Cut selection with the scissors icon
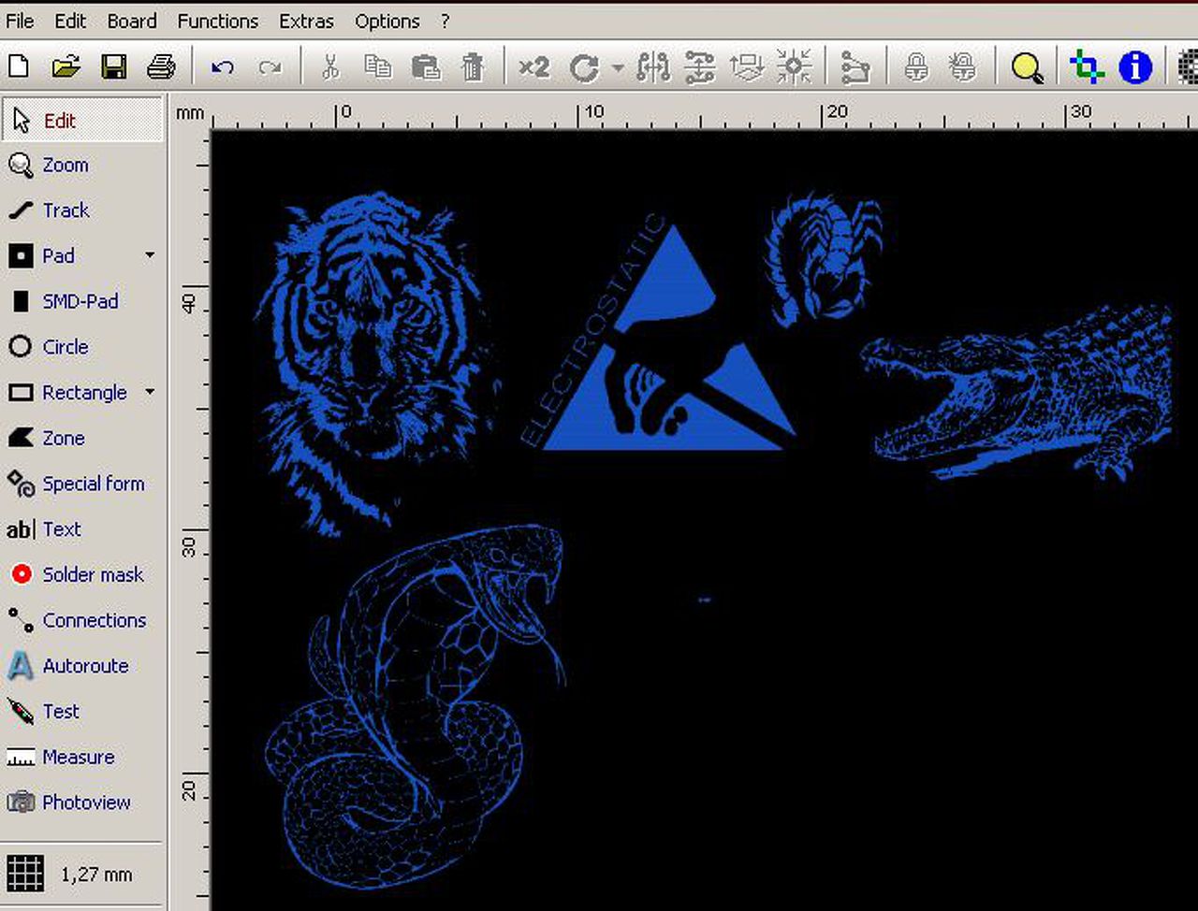 click(x=330, y=66)
